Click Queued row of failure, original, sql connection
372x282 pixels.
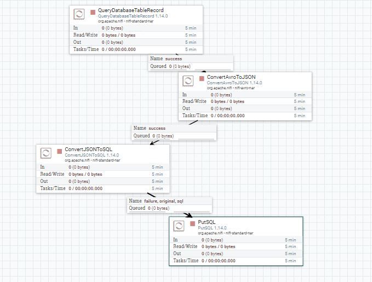(170, 208)
